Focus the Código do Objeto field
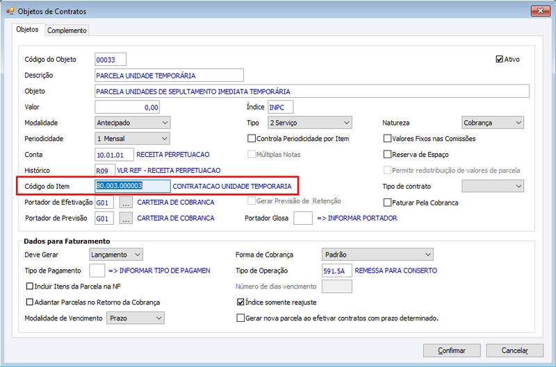 (x=111, y=59)
